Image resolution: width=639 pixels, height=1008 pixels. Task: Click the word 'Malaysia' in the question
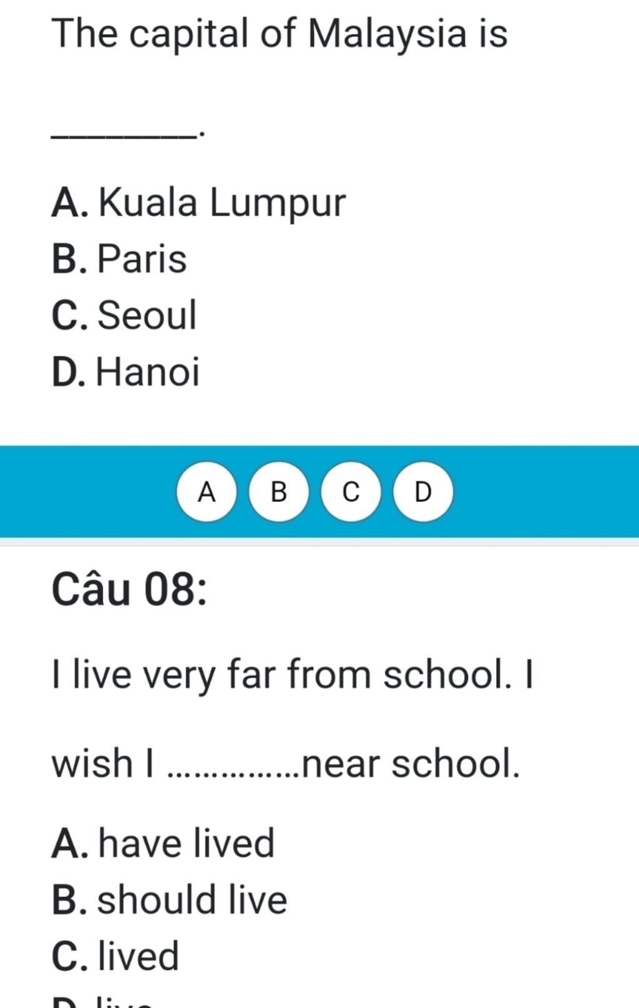387,34
